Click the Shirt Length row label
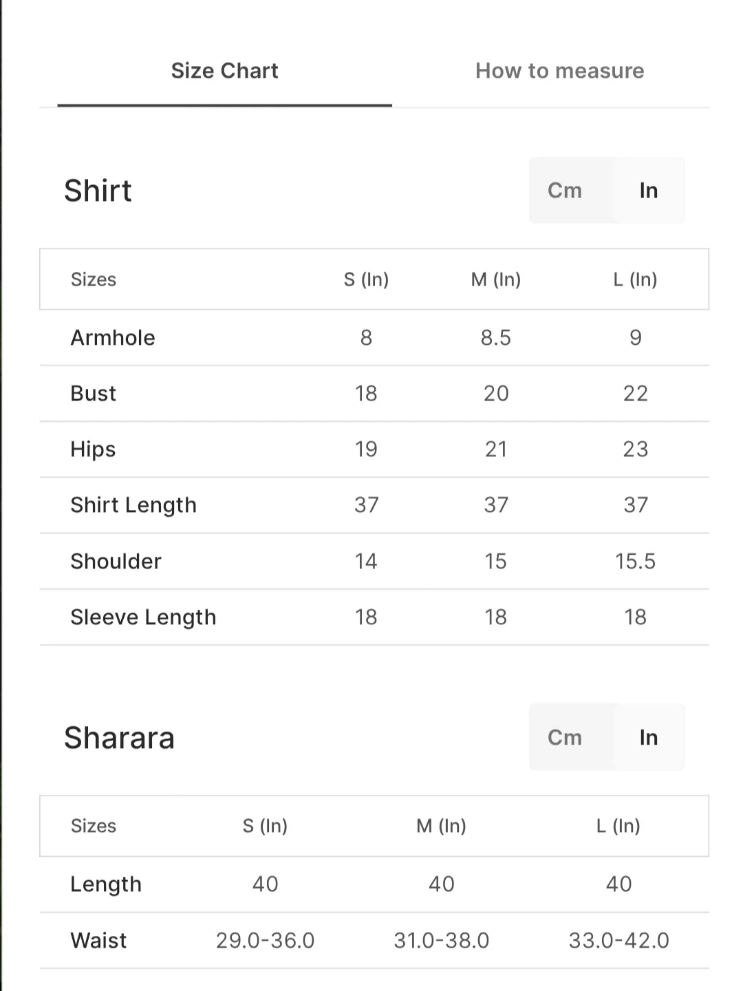Viewport: 743px width, 991px height. [133, 505]
